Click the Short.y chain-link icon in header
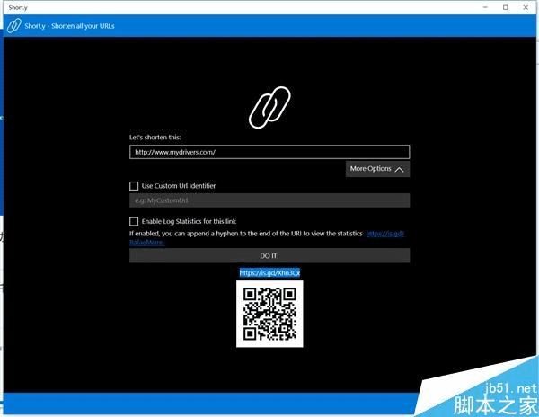Image resolution: width=539 pixels, height=417 pixels. 13,26
